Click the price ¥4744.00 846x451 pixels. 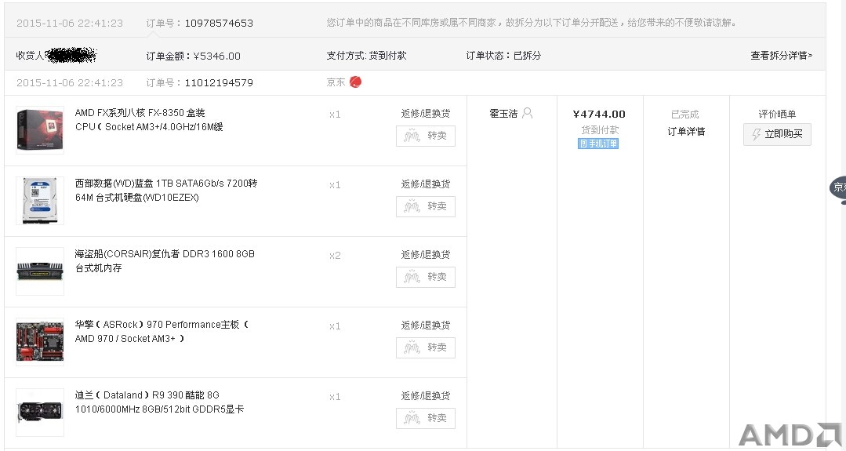599,114
